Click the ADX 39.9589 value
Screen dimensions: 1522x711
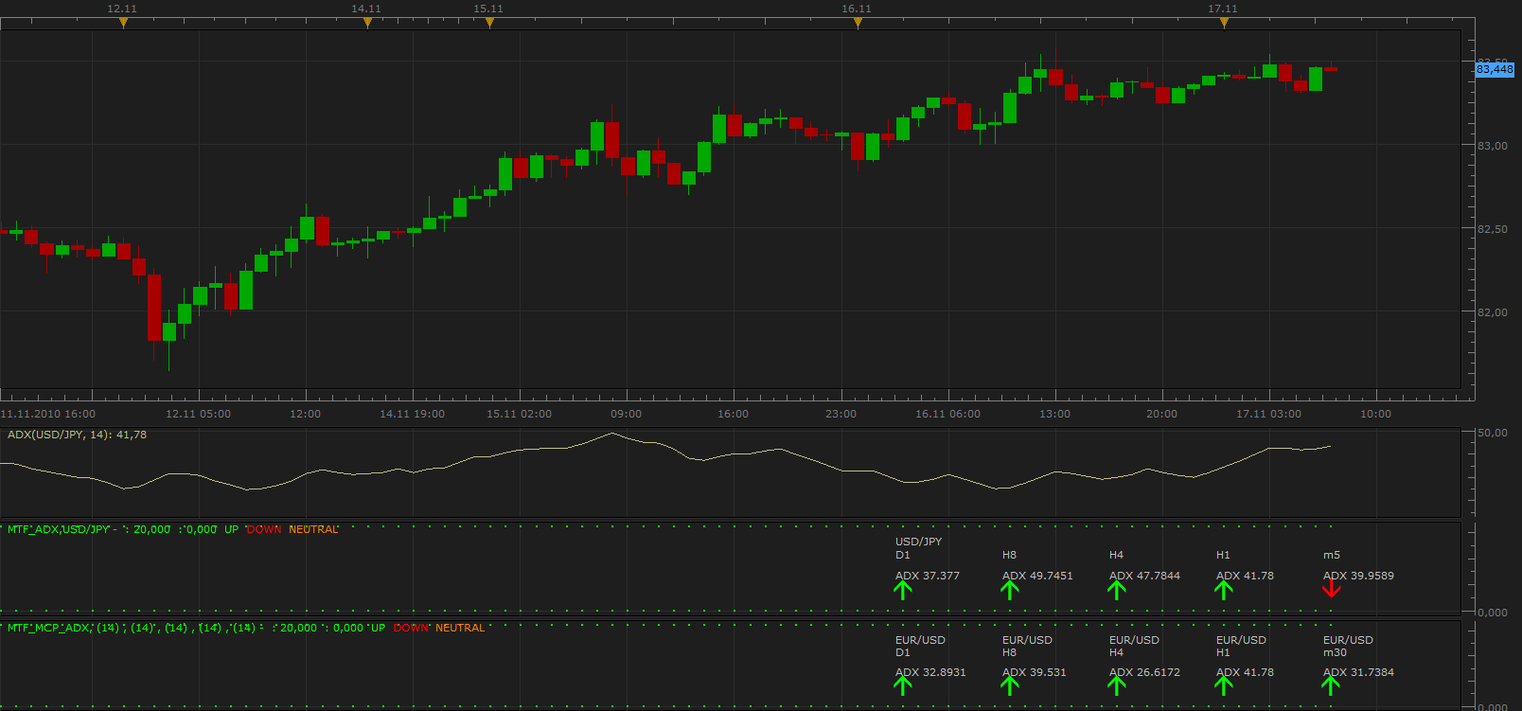coord(1358,576)
